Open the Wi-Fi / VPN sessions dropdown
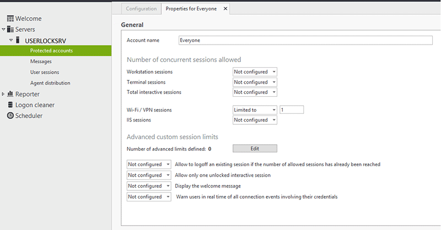This screenshot has height=230, width=441. 255,110
